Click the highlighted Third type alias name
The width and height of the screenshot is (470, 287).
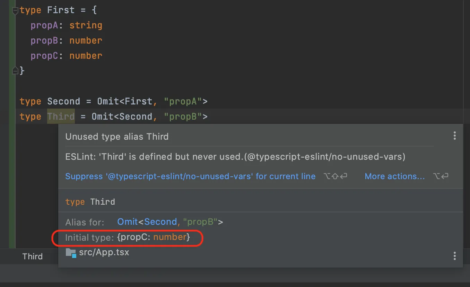click(x=61, y=117)
